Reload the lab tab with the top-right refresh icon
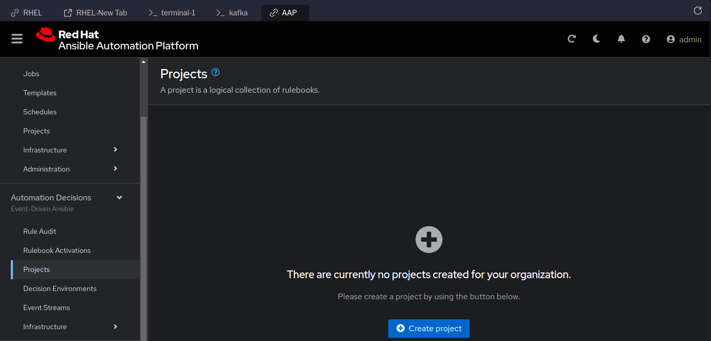The width and height of the screenshot is (711, 341). (698, 11)
